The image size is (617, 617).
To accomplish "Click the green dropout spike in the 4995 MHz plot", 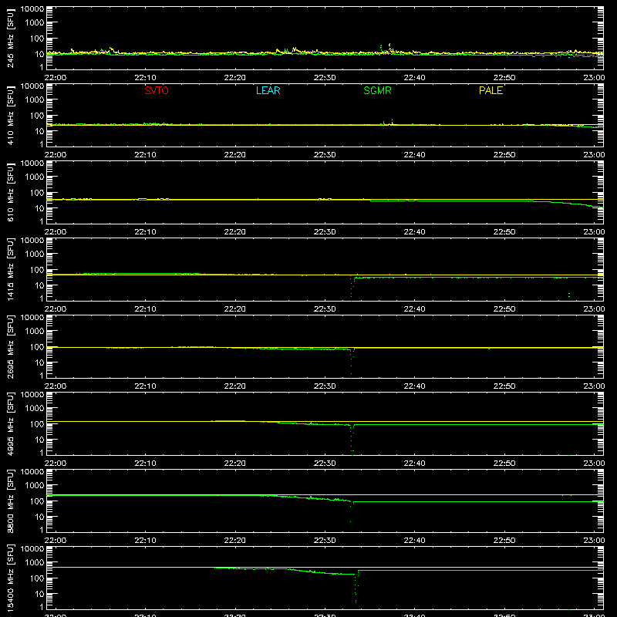I will (x=352, y=440).
